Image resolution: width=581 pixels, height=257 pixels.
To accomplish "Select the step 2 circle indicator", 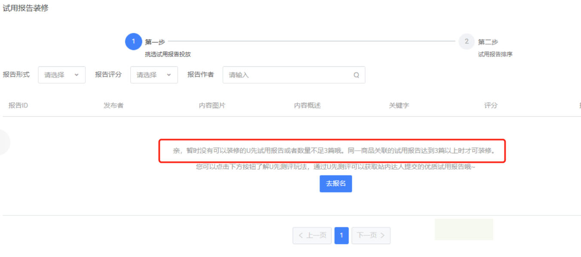I will pyautogui.click(x=467, y=42).
